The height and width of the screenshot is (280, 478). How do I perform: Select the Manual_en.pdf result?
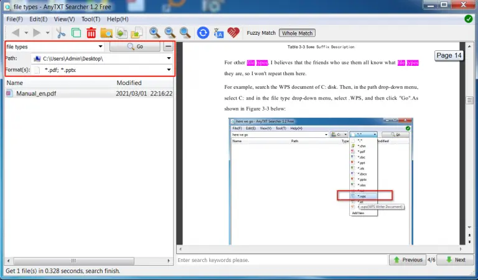[89, 94]
